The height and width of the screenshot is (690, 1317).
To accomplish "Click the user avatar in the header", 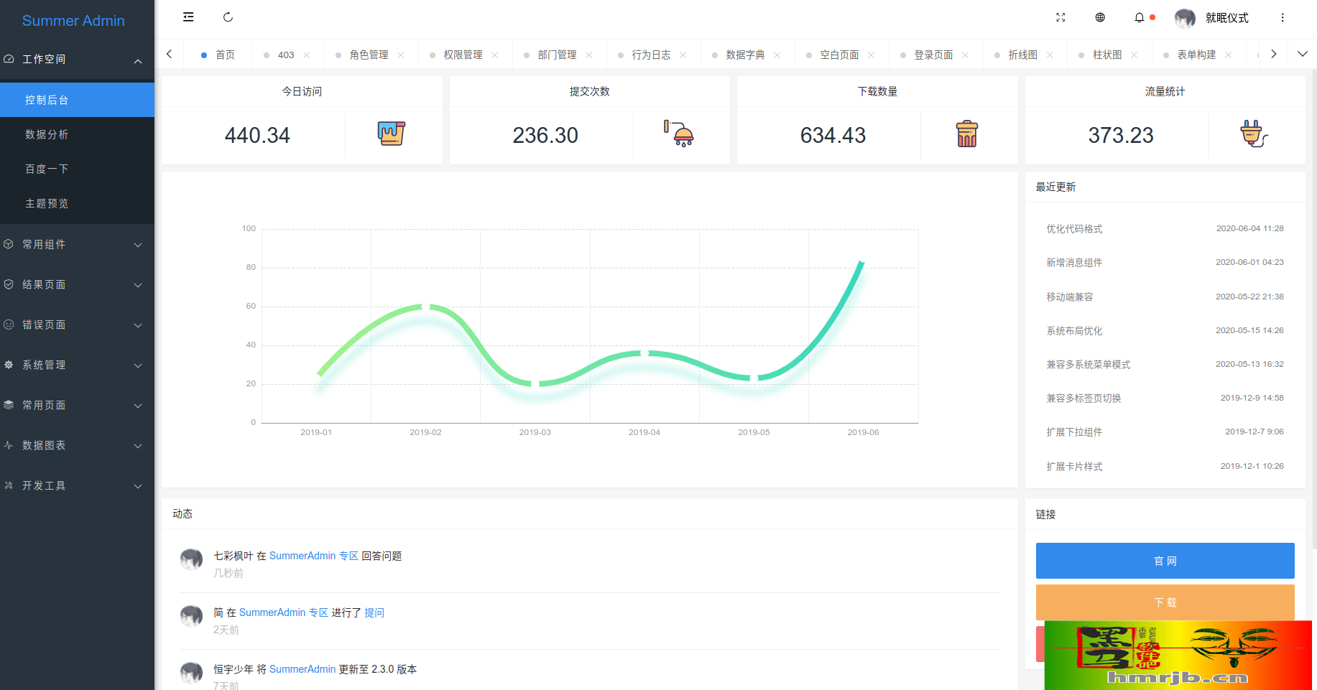I will pyautogui.click(x=1185, y=18).
